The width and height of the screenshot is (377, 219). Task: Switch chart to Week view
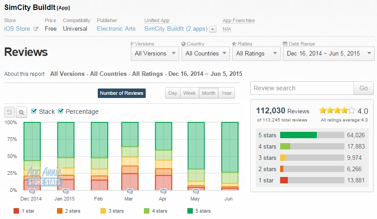click(x=190, y=93)
